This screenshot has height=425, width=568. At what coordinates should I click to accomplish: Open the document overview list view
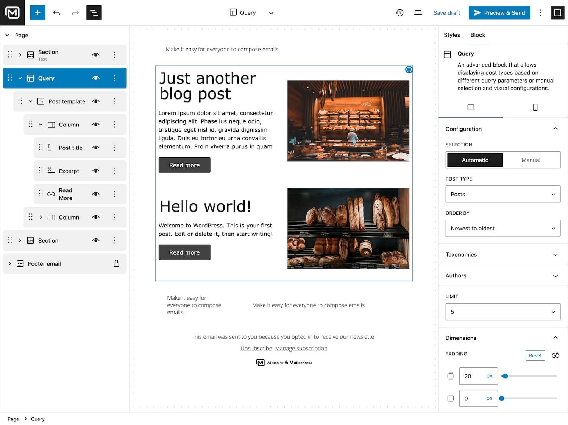(x=94, y=12)
